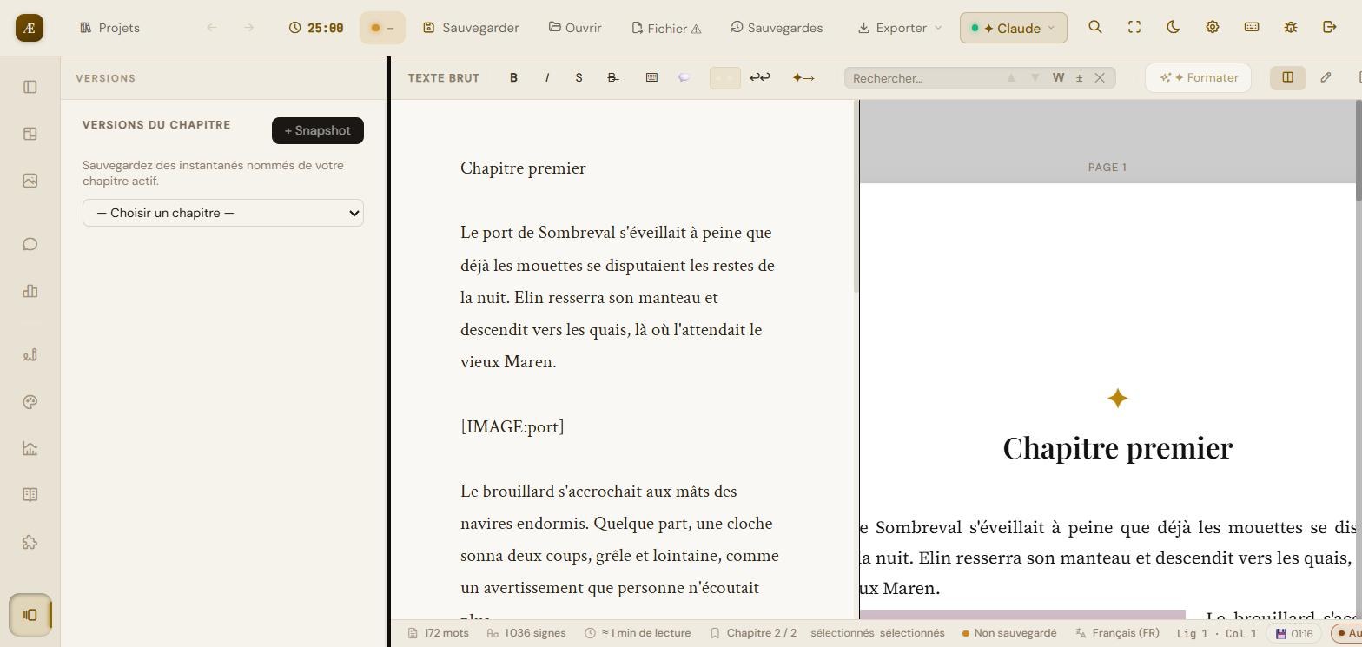
Task: Click the preview pane vertical scrollbar
Action: point(1359,150)
